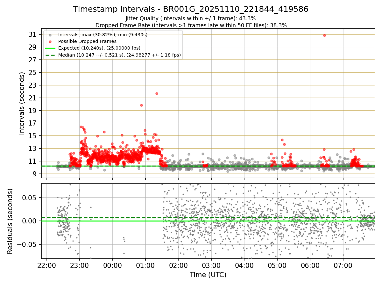Select legend entry "Expected (10.240s), (25.00000 fps)"
This screenshot has width=382, height=286.
coord(99,48)
